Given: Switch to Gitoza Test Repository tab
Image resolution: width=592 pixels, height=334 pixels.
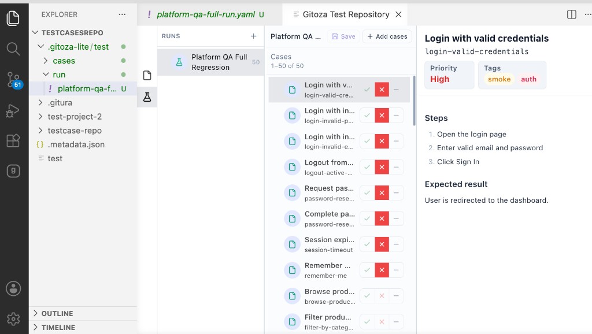Looking at the screenshot, I should 345,14.
